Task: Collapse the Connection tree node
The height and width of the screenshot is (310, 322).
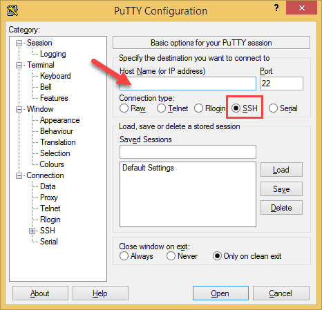Action: [x=19, y=175]
